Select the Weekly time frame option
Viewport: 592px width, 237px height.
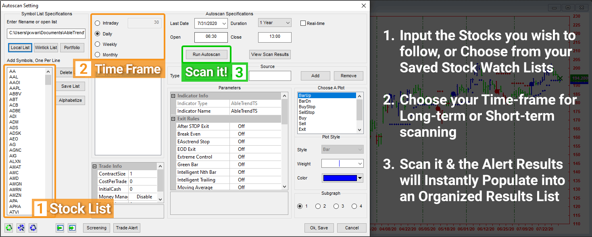(98, 44)
